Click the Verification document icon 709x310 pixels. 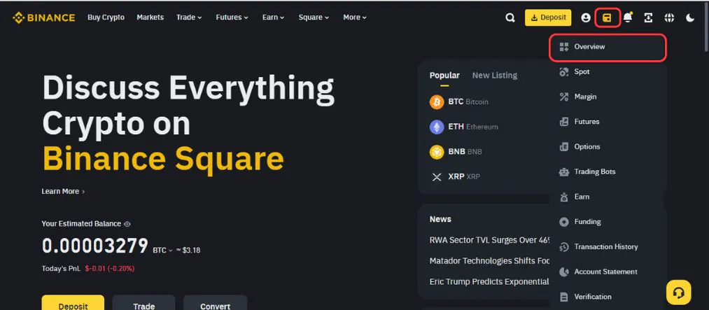(564, 297)
